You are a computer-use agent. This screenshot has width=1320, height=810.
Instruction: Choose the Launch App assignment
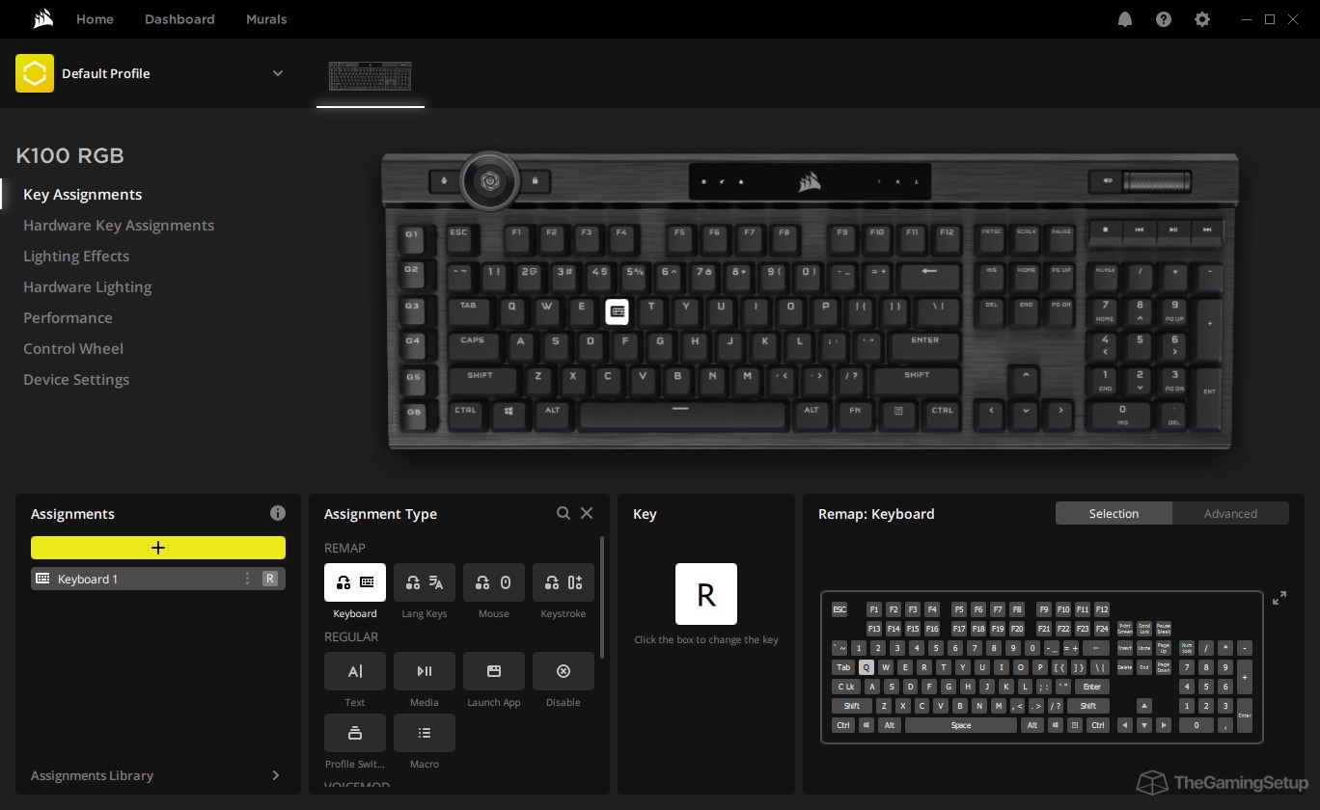[493, 671]
